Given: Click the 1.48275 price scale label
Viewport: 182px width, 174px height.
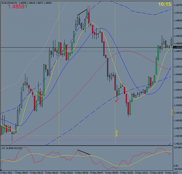Looking at the screenshot, I should tap(178, 128).
